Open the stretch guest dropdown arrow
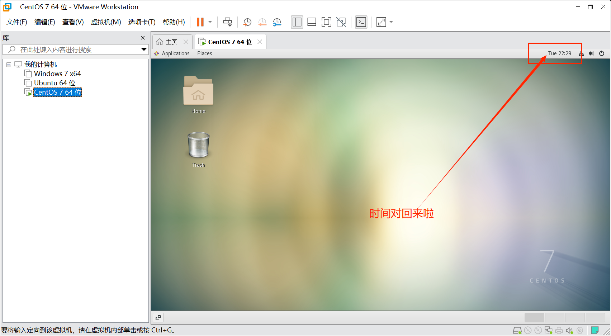This screenshot has width=611, height=336. pyautogui.click(x=391, y=22)
